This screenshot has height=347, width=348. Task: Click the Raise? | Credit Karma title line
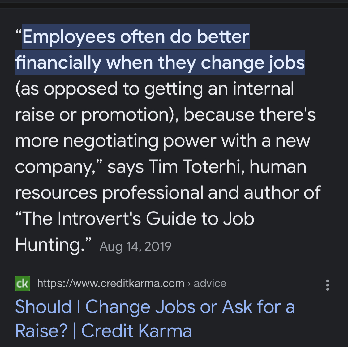tap(103, 331)
